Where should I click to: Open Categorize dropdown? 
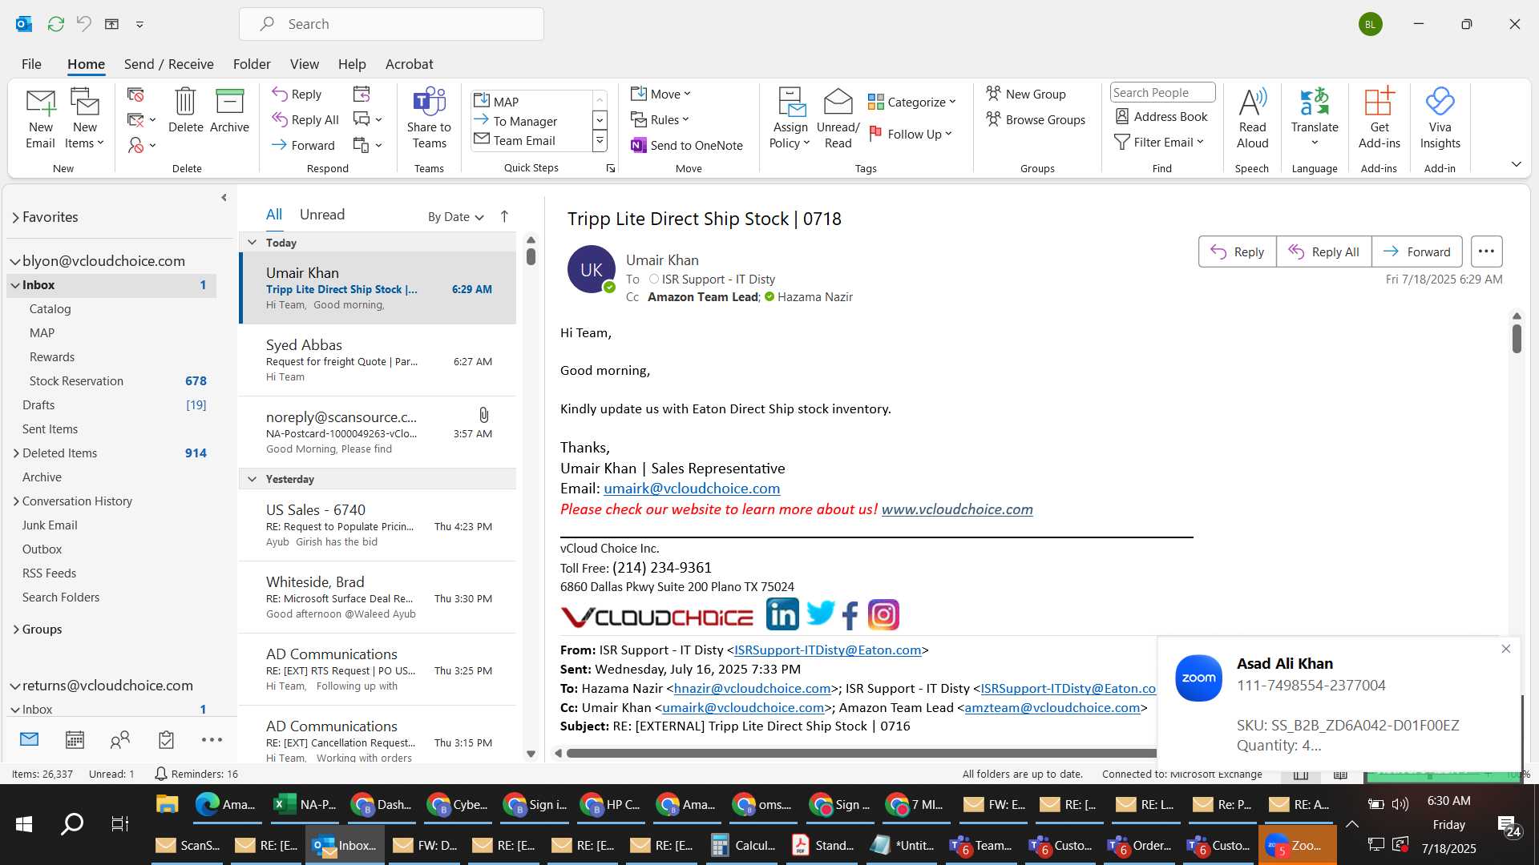pos(912,103)
